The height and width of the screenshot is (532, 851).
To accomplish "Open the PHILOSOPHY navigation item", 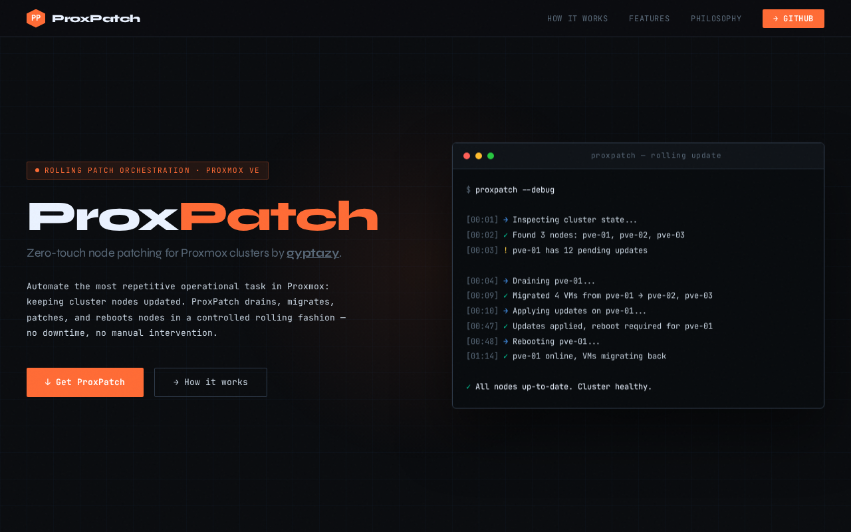I will [716, 19].
